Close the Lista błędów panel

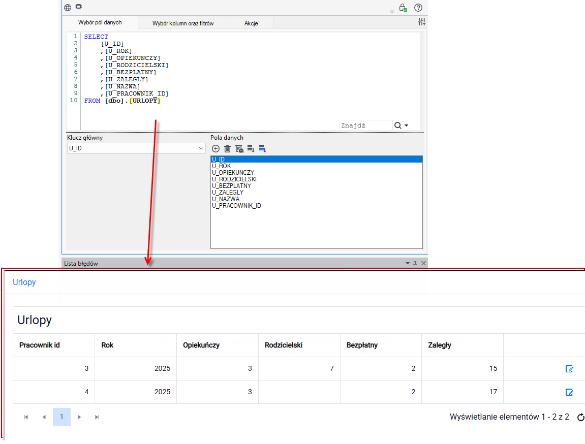coord(423,263)
